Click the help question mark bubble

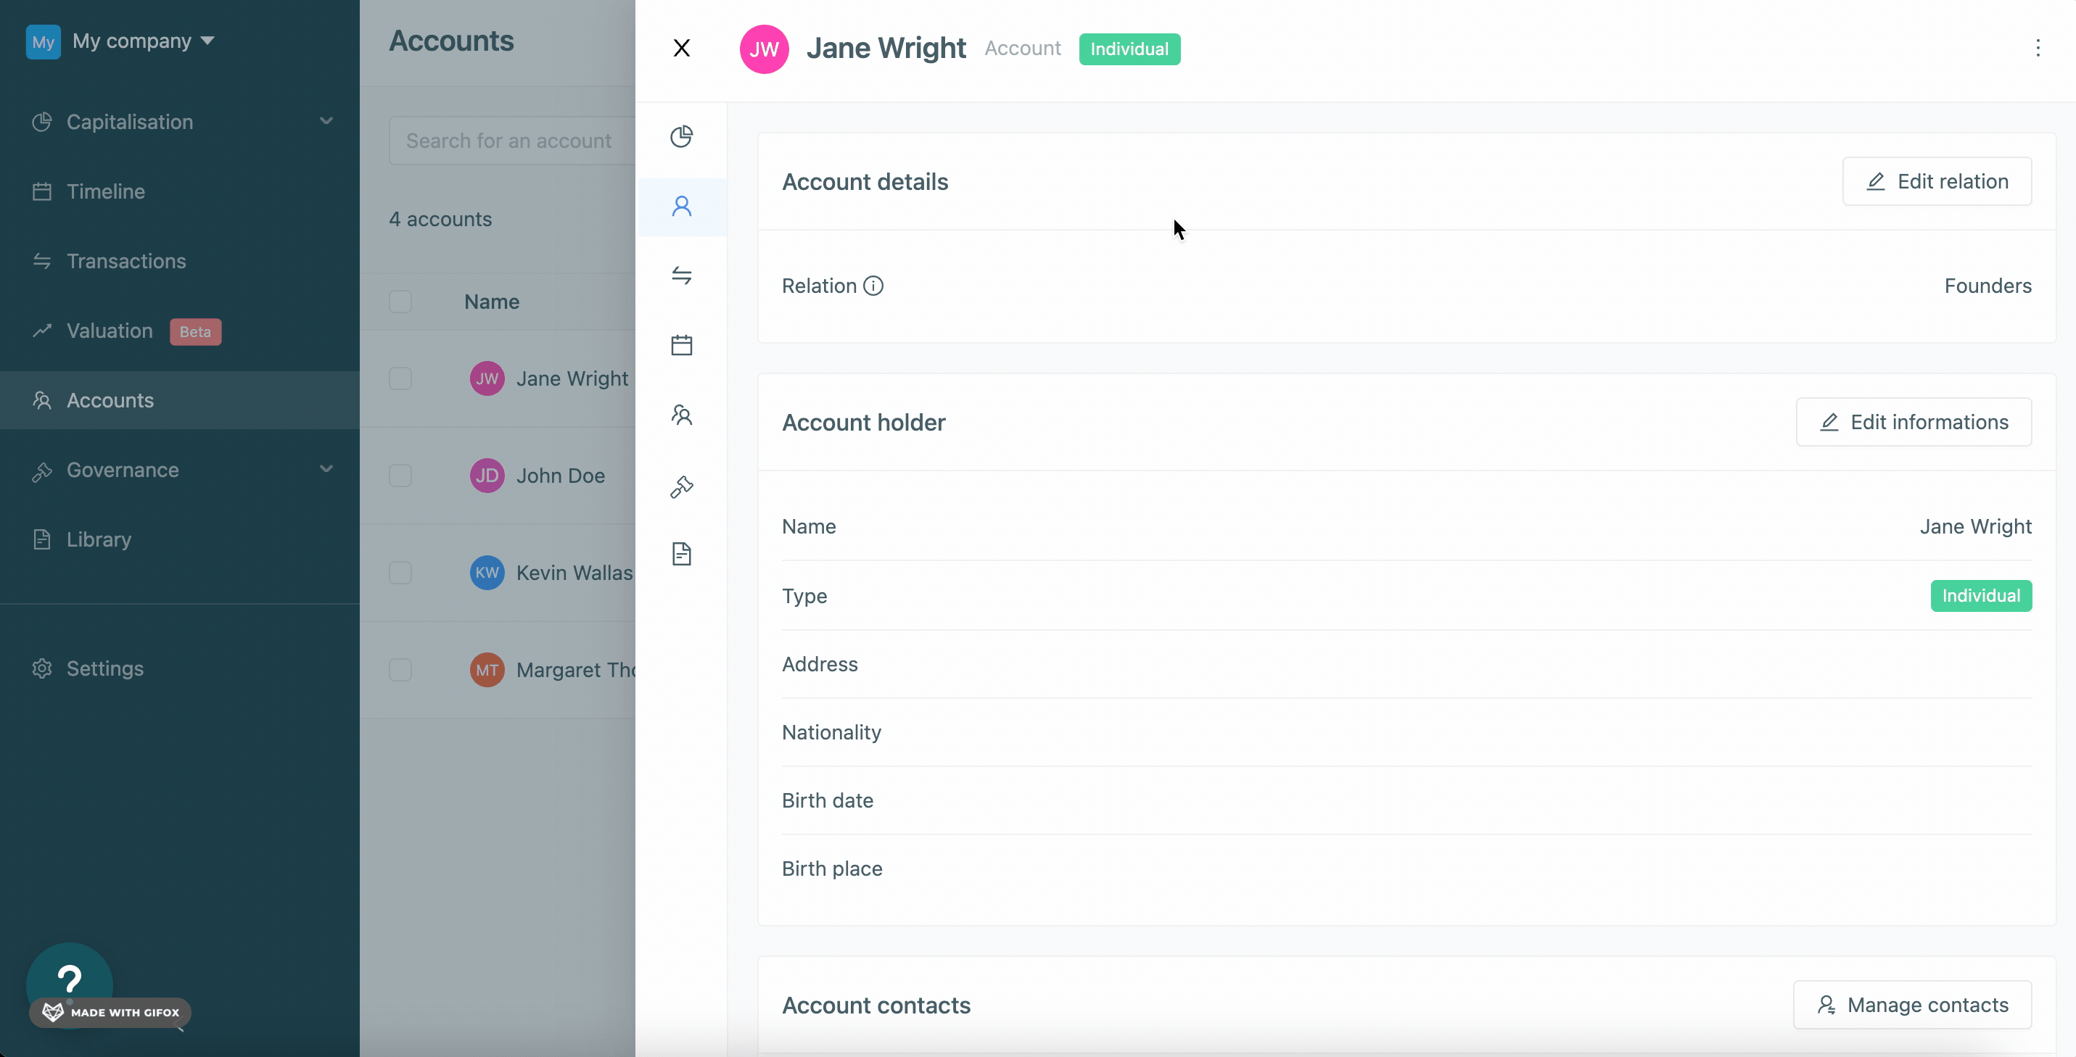pyautogui.click(x=70, y=979)
